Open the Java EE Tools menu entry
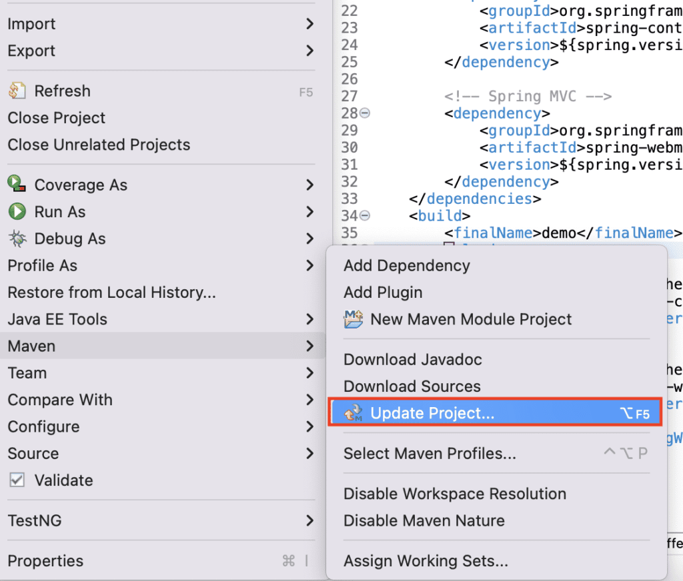 (161, 319)
